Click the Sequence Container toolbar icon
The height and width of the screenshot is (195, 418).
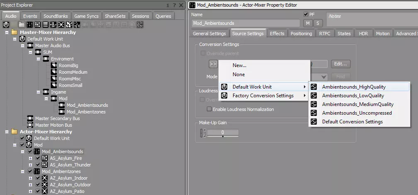click(45, 25)
